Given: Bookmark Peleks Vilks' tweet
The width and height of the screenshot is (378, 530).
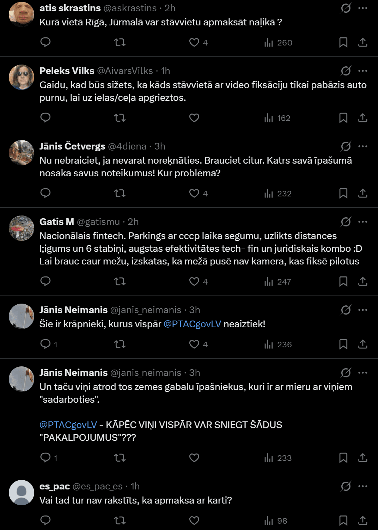Looking at the screenshot, I should pyautogui.click(x=343, y=118).
